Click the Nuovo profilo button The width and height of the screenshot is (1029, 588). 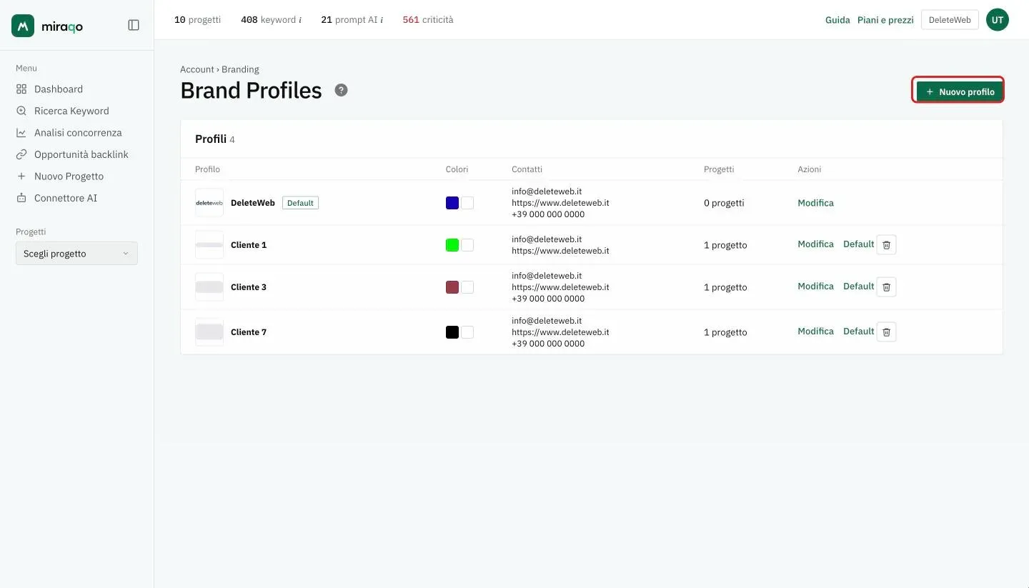click(x=960, y=91)
